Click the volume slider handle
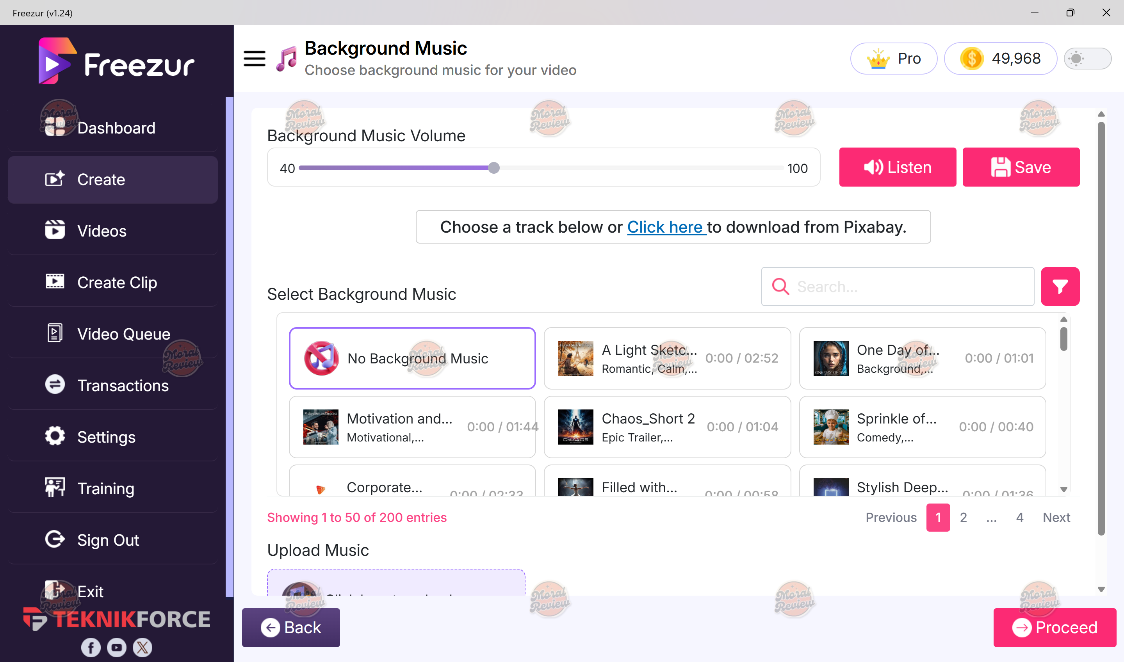Screen dimensions: 1124x662 (493, 168)
